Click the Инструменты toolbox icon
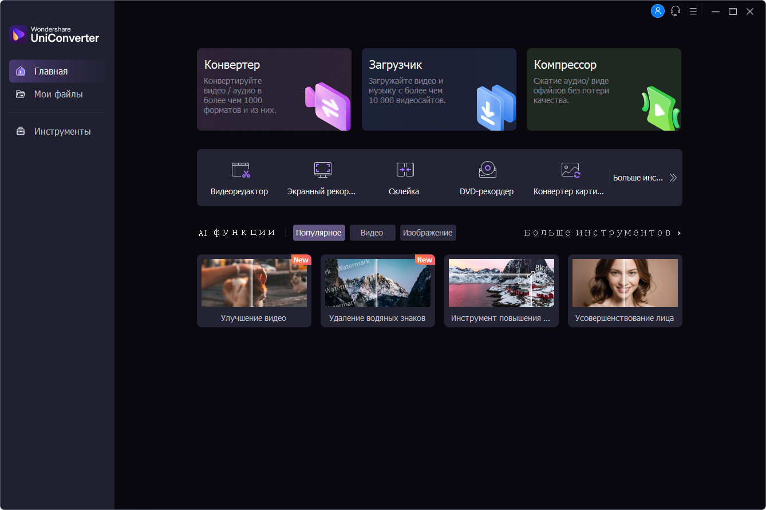Image resolution: width=766 pixels, height=510 pixels. (x=21, y=131)
